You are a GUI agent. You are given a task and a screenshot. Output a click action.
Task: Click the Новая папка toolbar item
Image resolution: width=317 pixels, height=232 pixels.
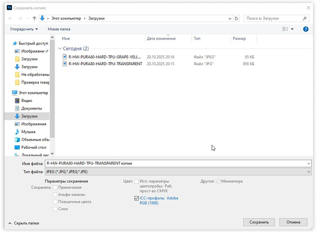(59, 29)
